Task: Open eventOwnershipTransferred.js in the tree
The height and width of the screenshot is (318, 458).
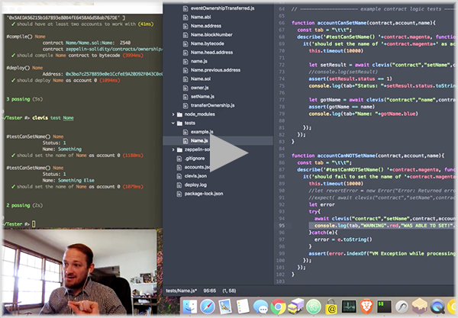Action: coord(222,8)
